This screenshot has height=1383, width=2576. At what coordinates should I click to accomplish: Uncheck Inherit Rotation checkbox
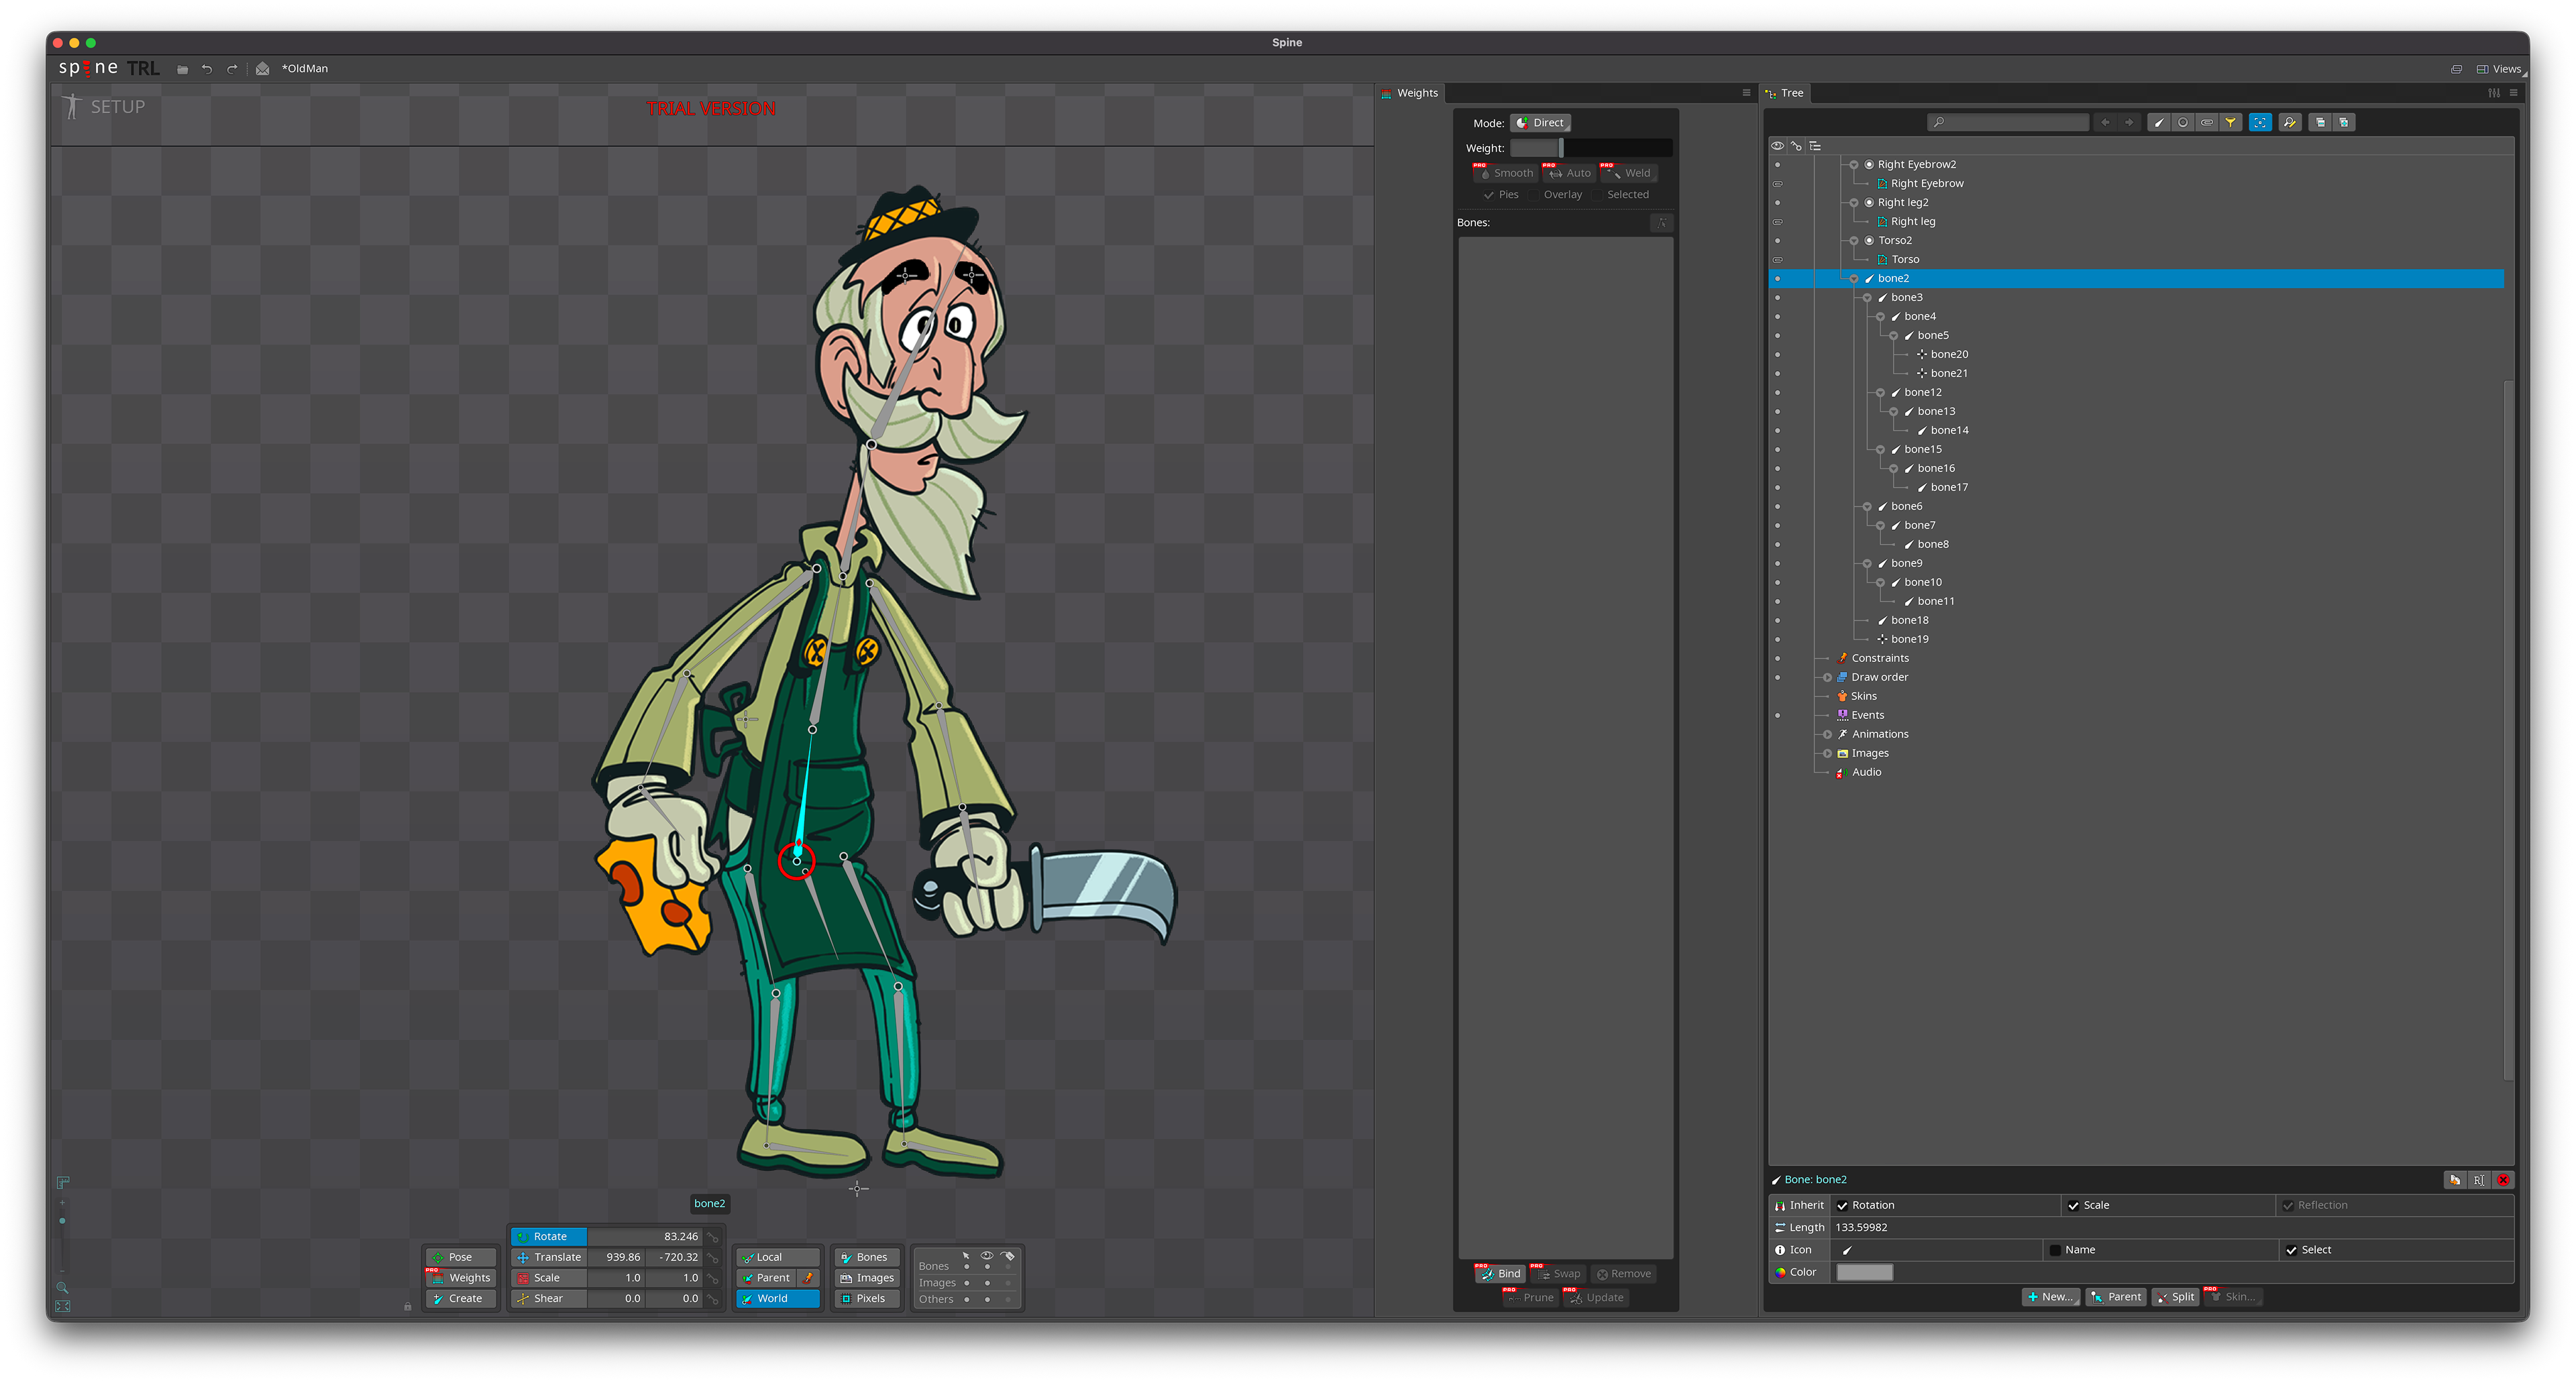point(1843,1205)
